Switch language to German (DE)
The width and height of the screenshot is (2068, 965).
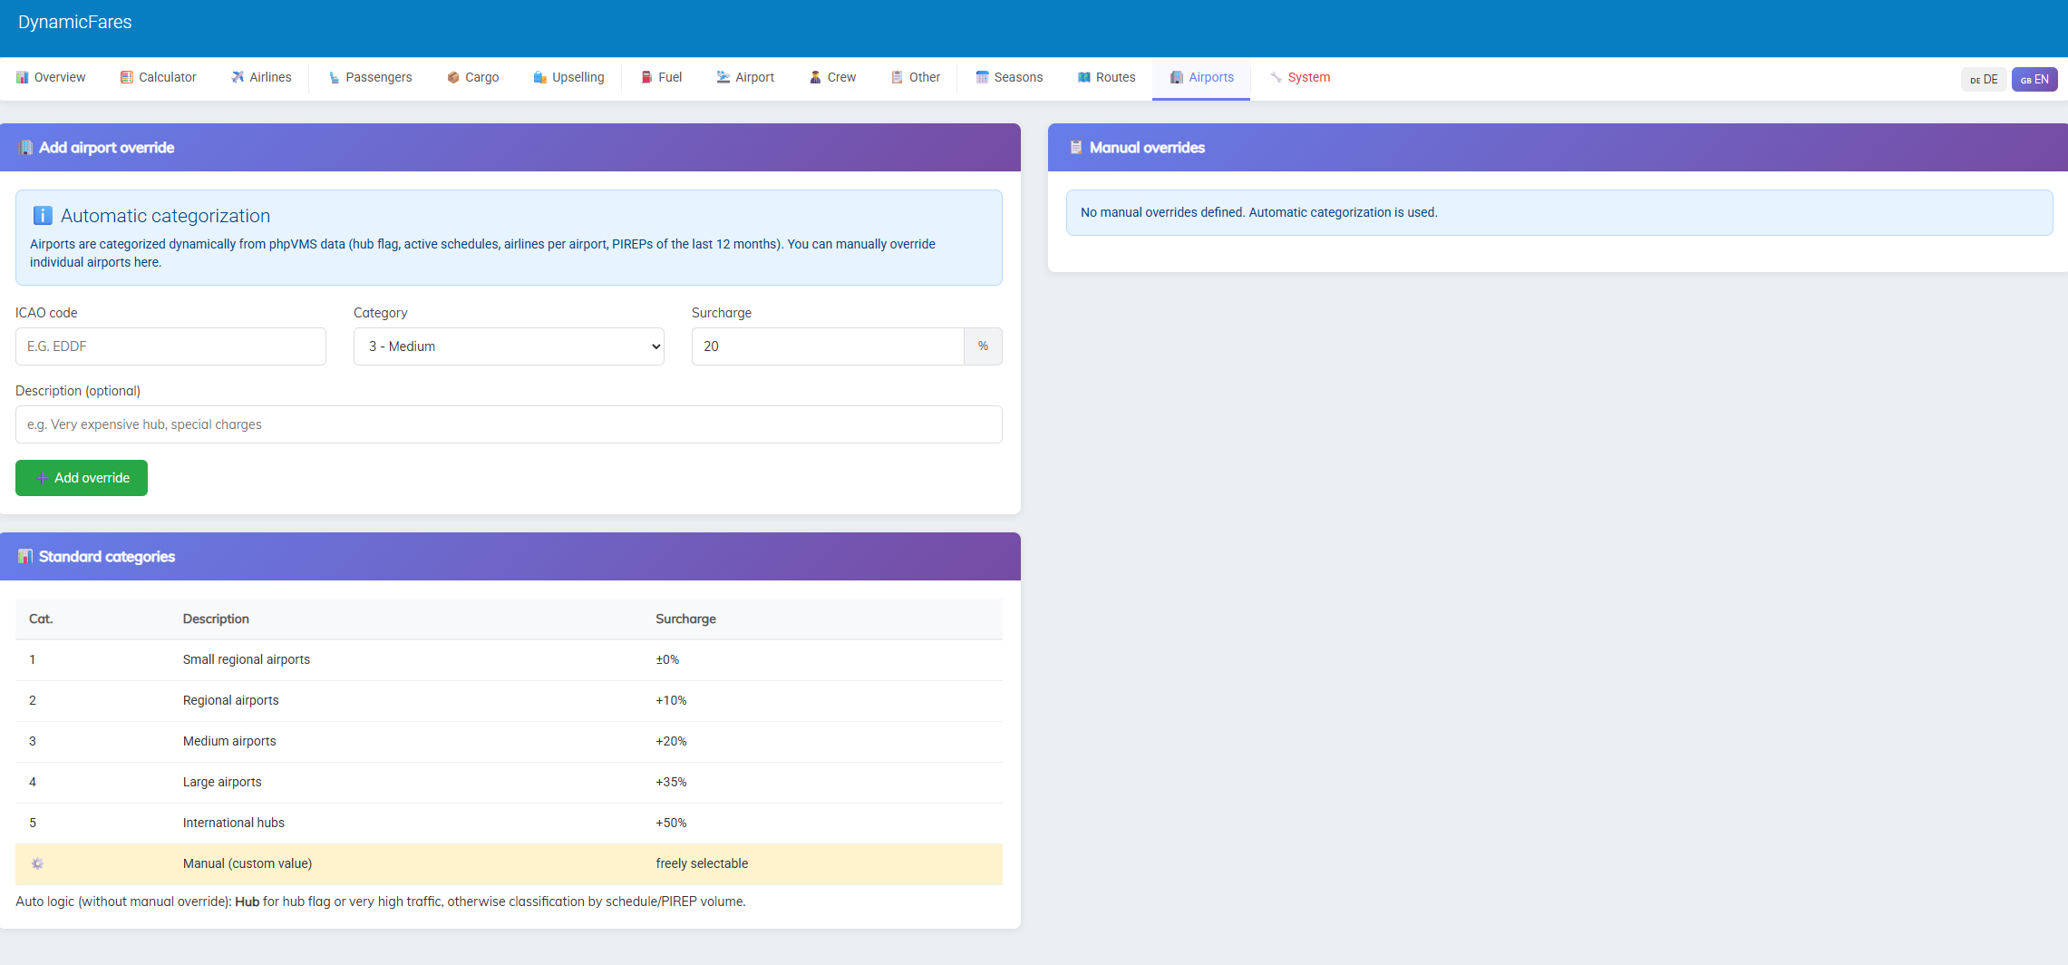1983,80
